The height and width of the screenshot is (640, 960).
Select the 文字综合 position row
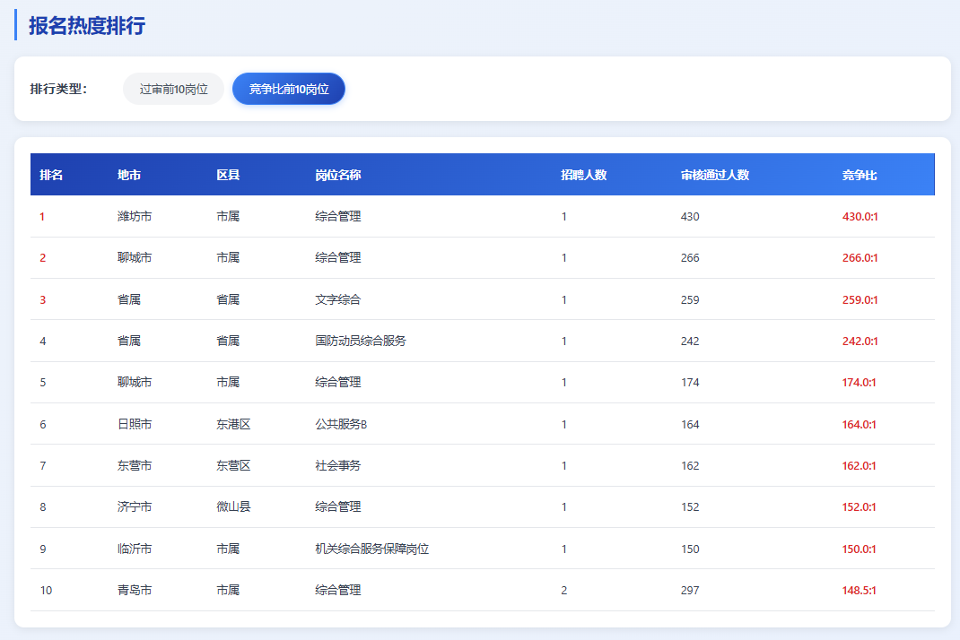coord(338,299)
